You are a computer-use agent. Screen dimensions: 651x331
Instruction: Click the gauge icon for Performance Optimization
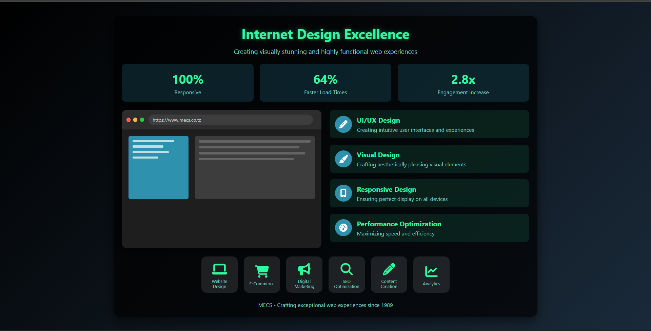pos(343,228)
